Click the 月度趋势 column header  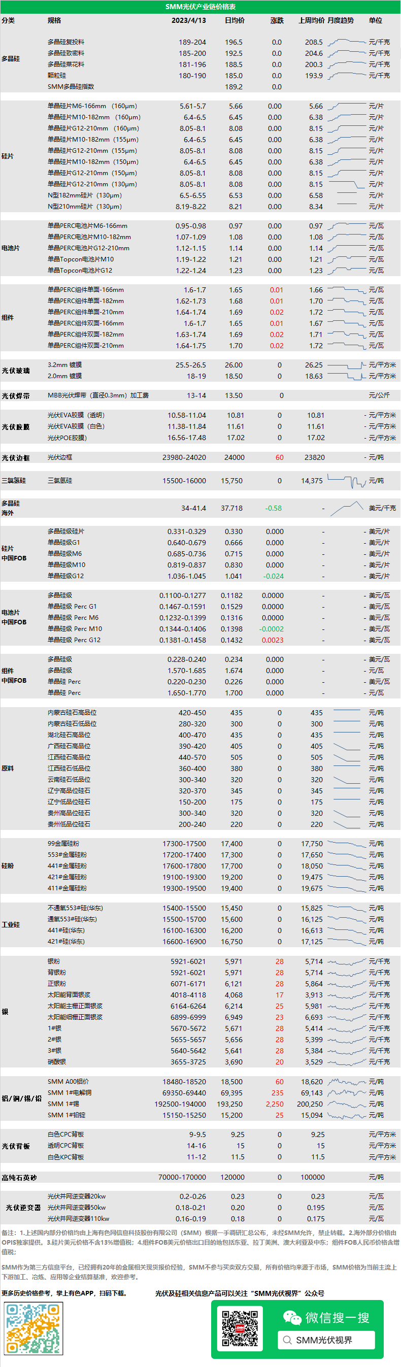[x=341, y=21]
